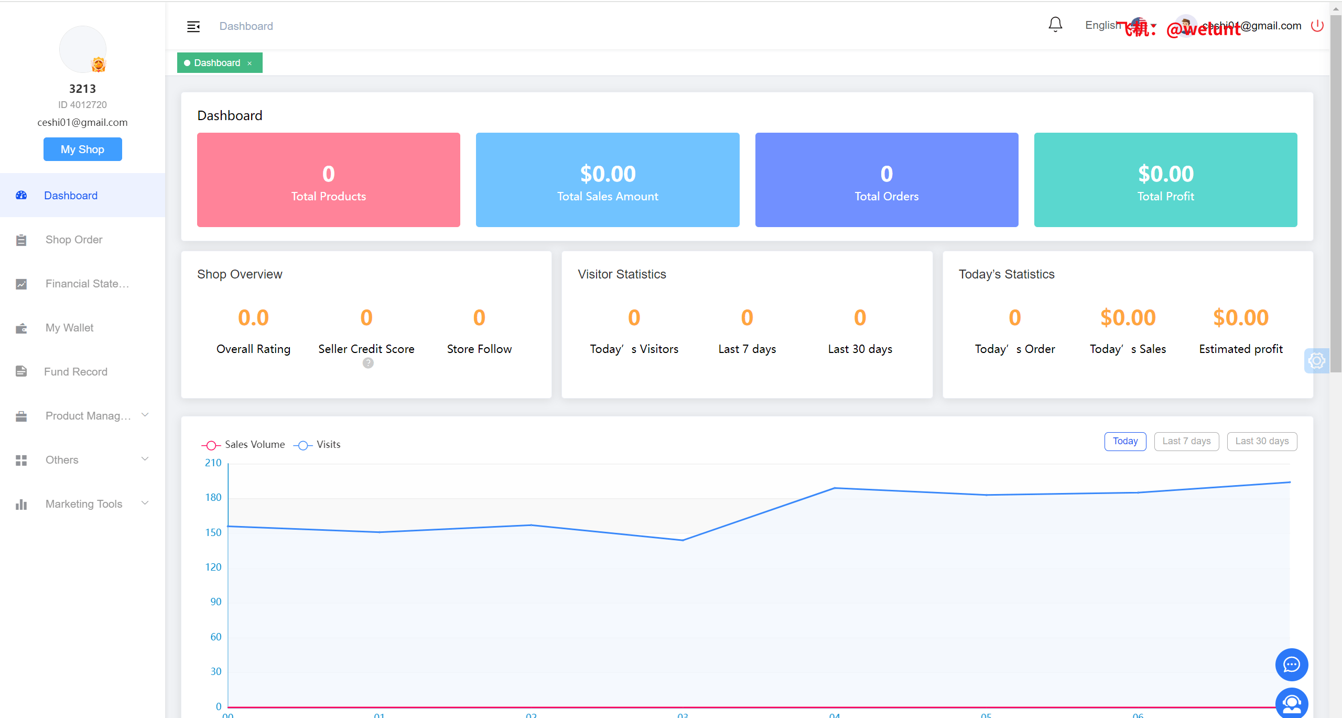Click the My Shop button

coord(82,149)
